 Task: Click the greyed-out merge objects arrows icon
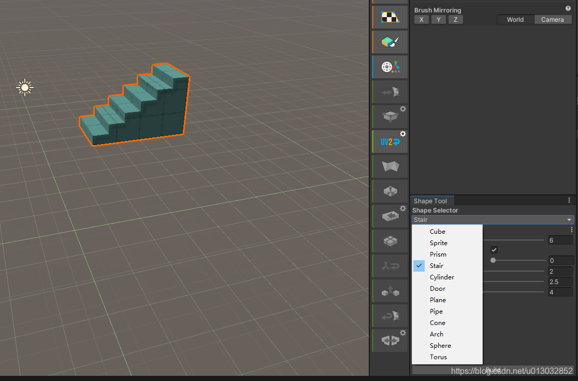tap(390, 91)
